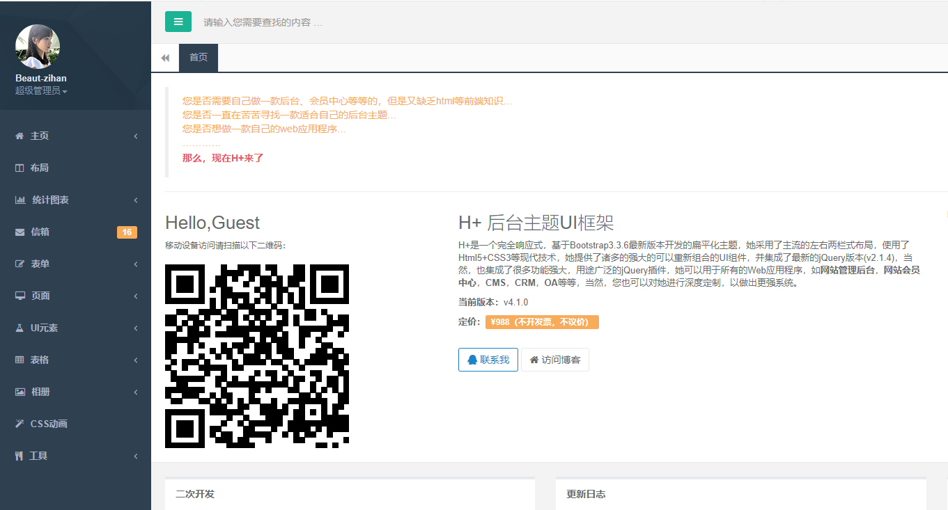Screen dimensions: 948x510
Task: Switch to the 首页 tab
Action: pyautogui.click(x=199, y=58)
